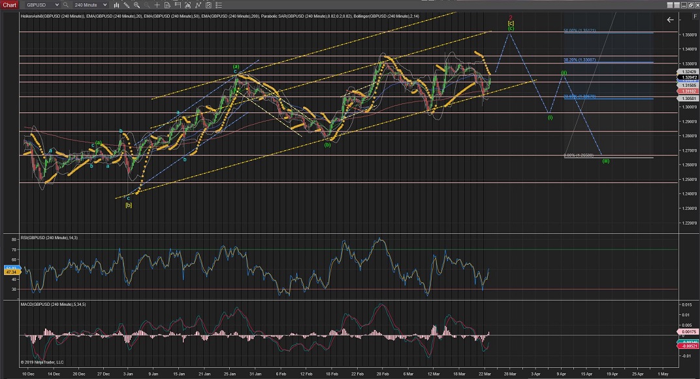
Task: Open the data box document icon
Action: pyautogui.click(x=167, y=5)
